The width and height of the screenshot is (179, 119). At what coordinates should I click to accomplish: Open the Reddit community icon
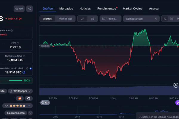(20, 98)
